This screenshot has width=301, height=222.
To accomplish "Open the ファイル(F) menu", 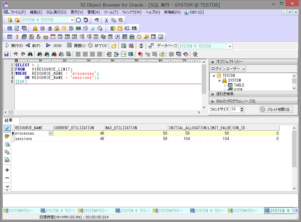I will click(x=18, y=12).
